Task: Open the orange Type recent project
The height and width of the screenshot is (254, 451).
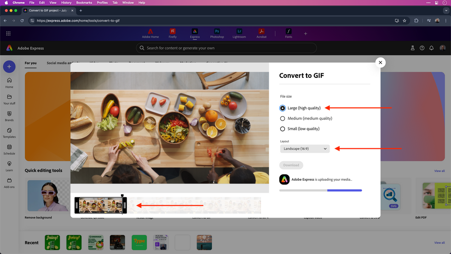Action: [x=139, y=242]
